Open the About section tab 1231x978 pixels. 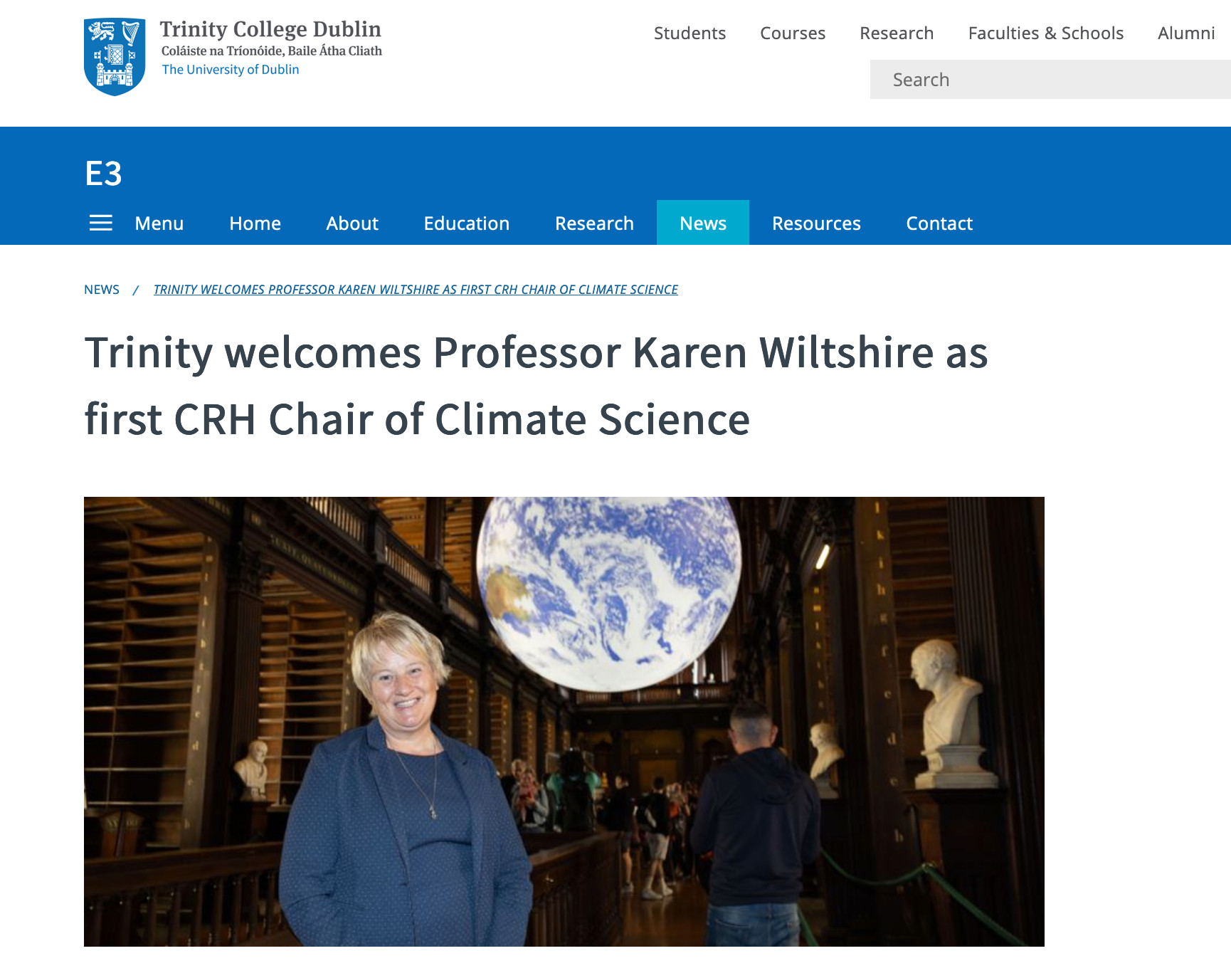click(x=352, y=224)
